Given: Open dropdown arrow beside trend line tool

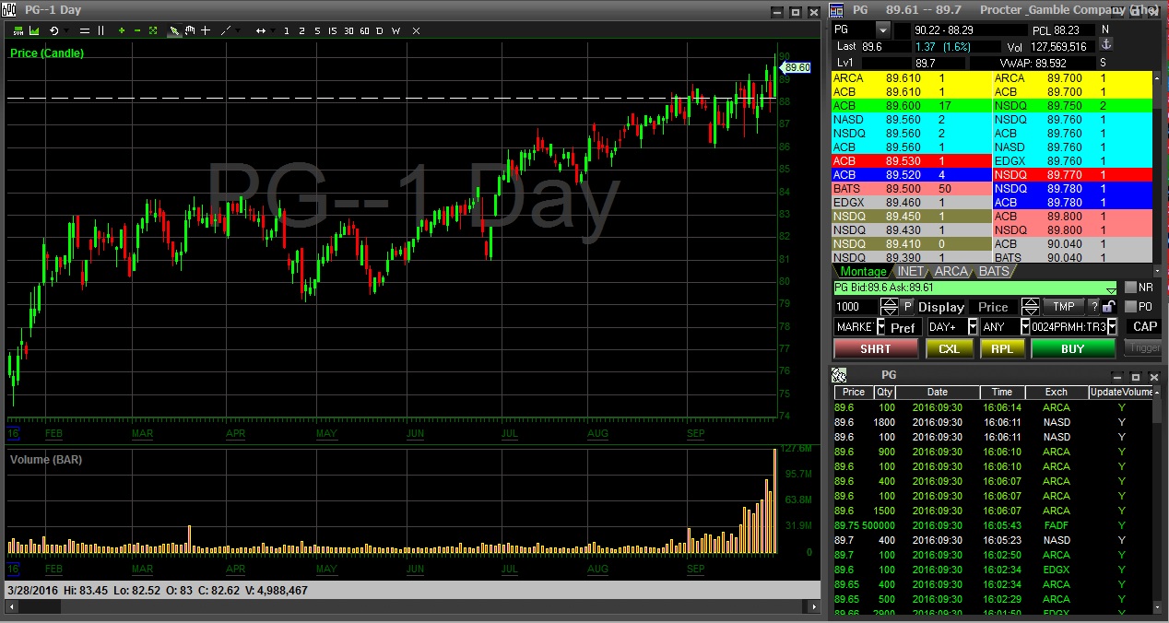Looking at the screenshot, I should click(x=238, y=30).
